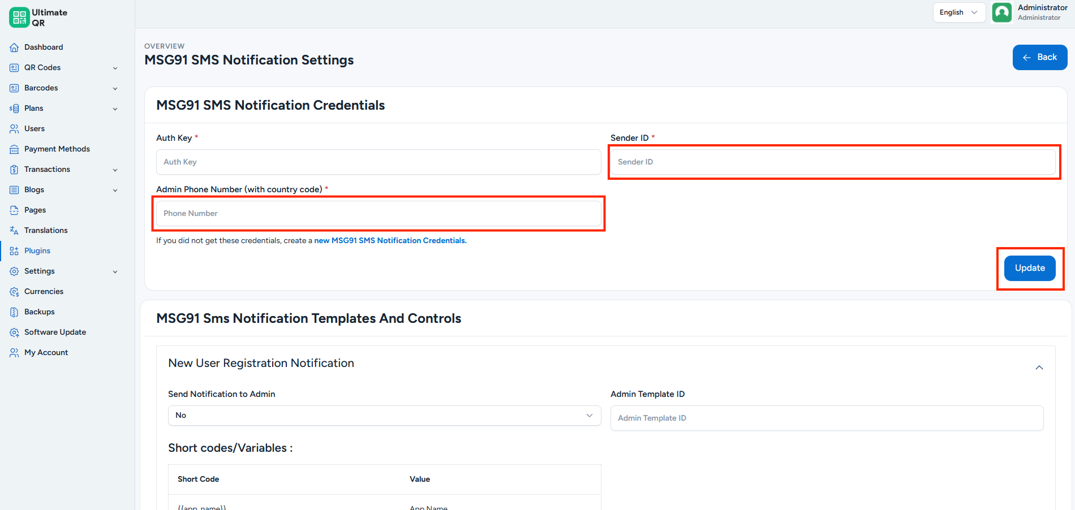Click the Short Code column header
Screen dimensions: 1075x510
tap(198, 479)
